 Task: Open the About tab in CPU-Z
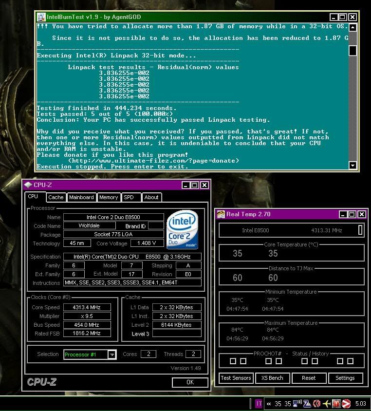click(x=151, y=197)
